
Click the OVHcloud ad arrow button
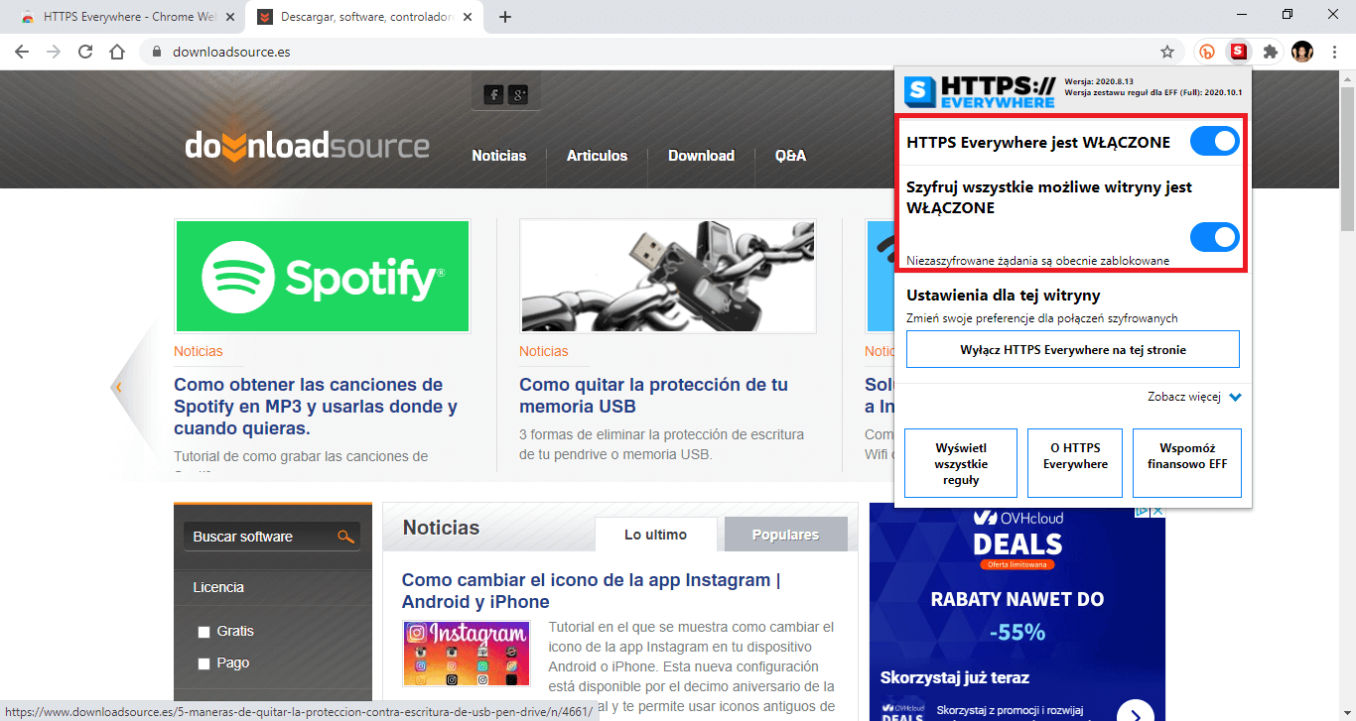point(1135,712)
